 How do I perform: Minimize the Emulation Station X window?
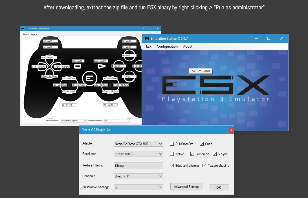(256, 39)
